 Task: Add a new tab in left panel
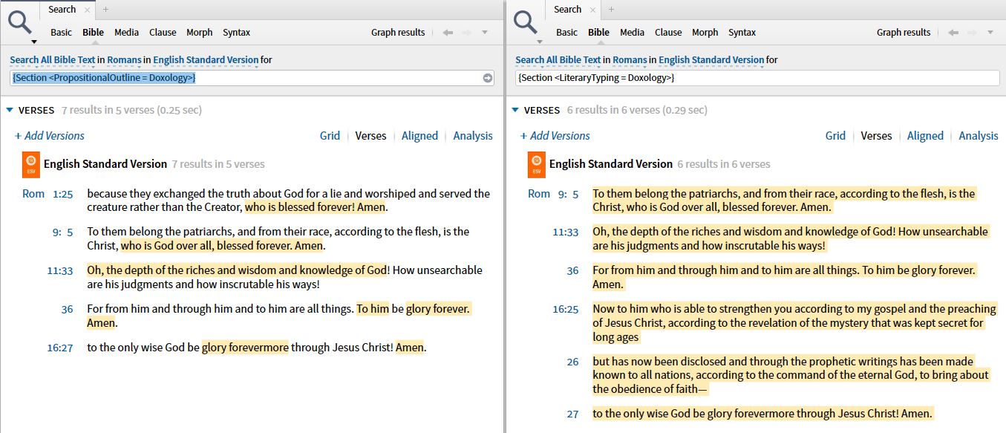tap(105, 10)
